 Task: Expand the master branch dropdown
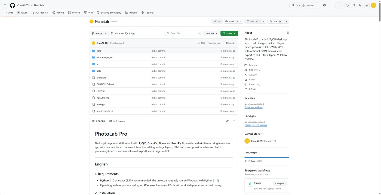[x=99, y=33]
